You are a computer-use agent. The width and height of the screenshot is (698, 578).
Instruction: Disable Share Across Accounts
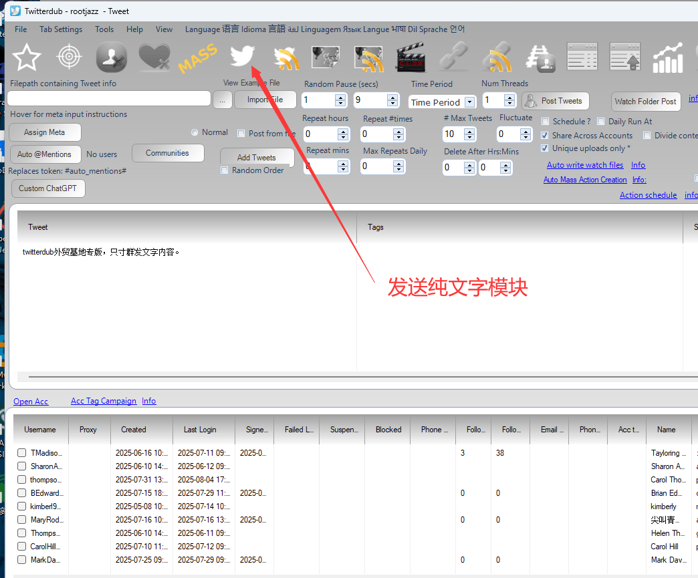point(545,135)
